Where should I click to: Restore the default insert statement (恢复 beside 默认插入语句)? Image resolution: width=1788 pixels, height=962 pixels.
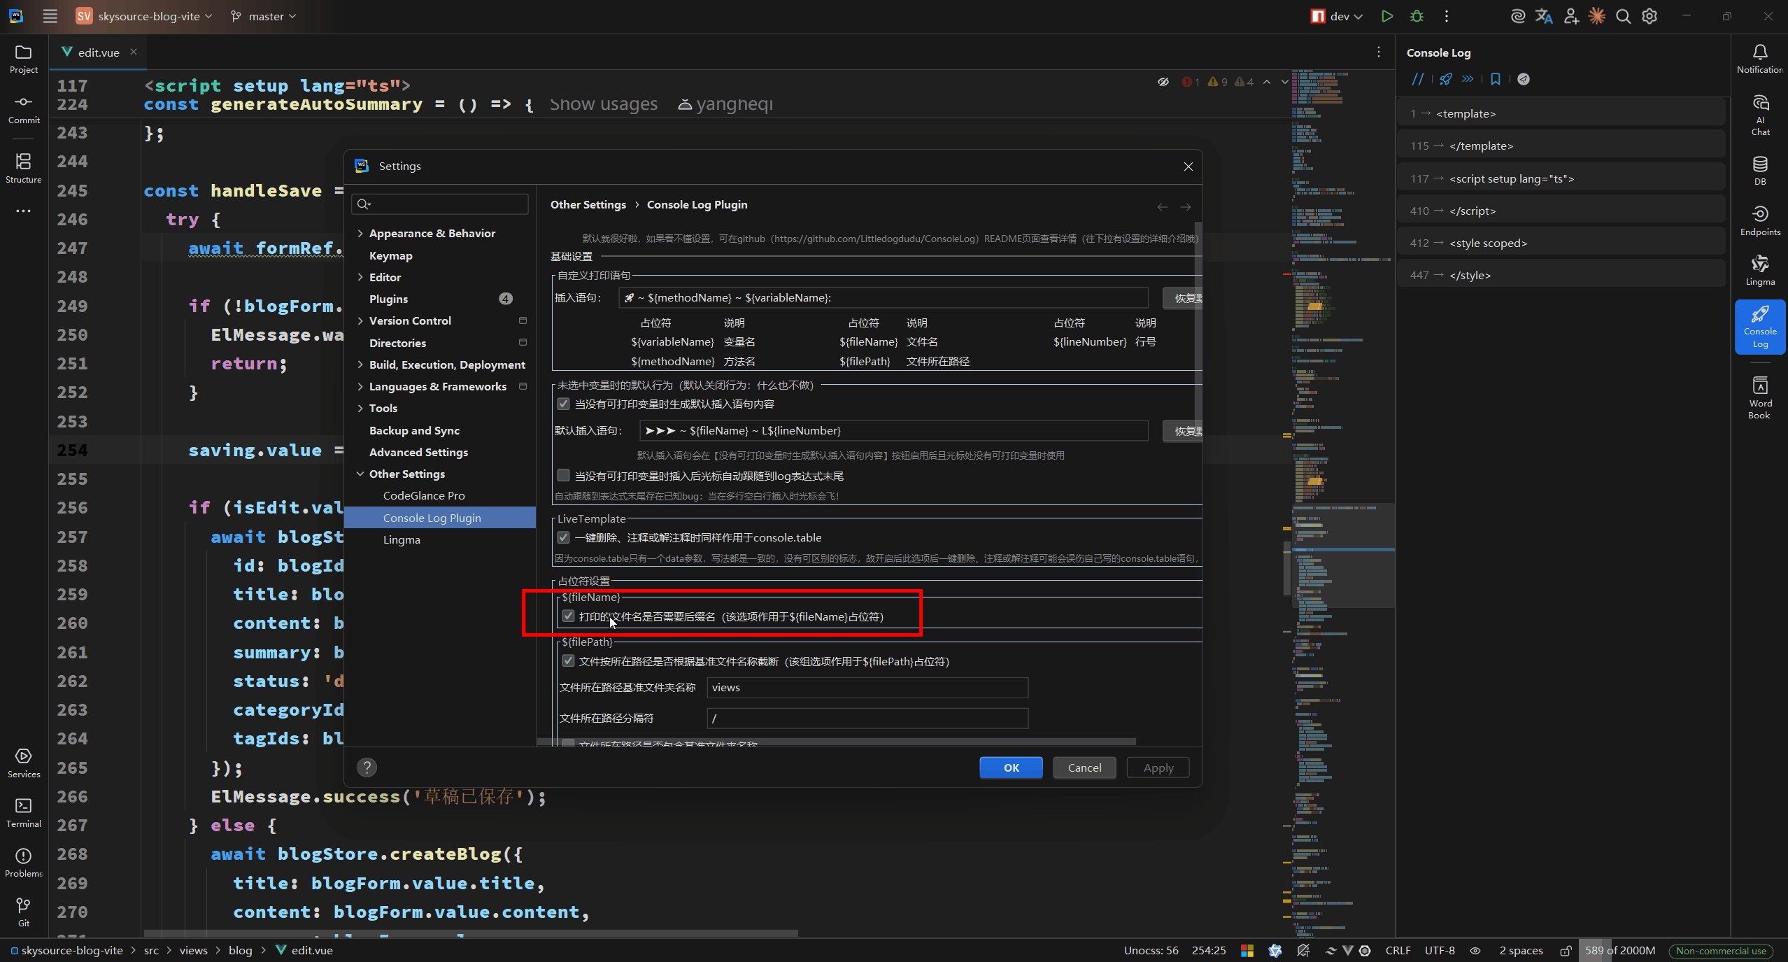click(x=1184, y=431)
